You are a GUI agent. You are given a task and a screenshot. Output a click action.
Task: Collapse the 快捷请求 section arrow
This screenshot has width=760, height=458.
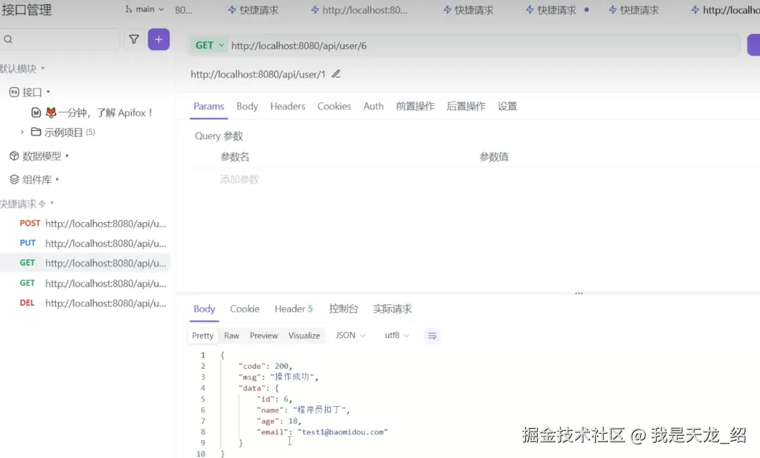point(52,203)
